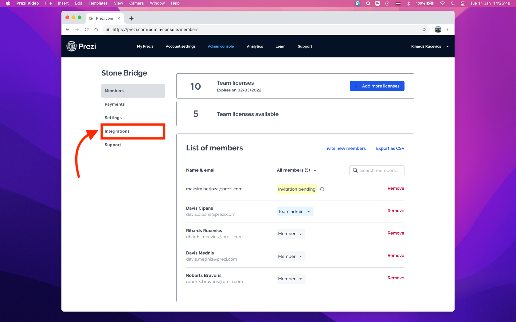Open Integrations in the sidebar
516x322 pixels.
[x=117, y=131]
